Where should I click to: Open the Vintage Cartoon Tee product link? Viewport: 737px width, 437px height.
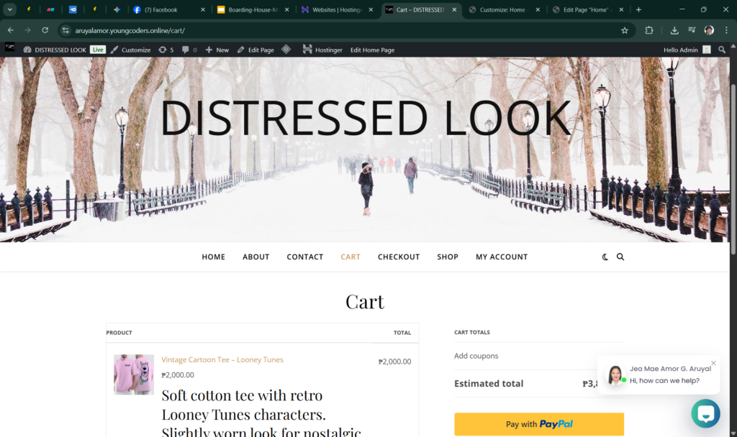(x=222, y=359)
